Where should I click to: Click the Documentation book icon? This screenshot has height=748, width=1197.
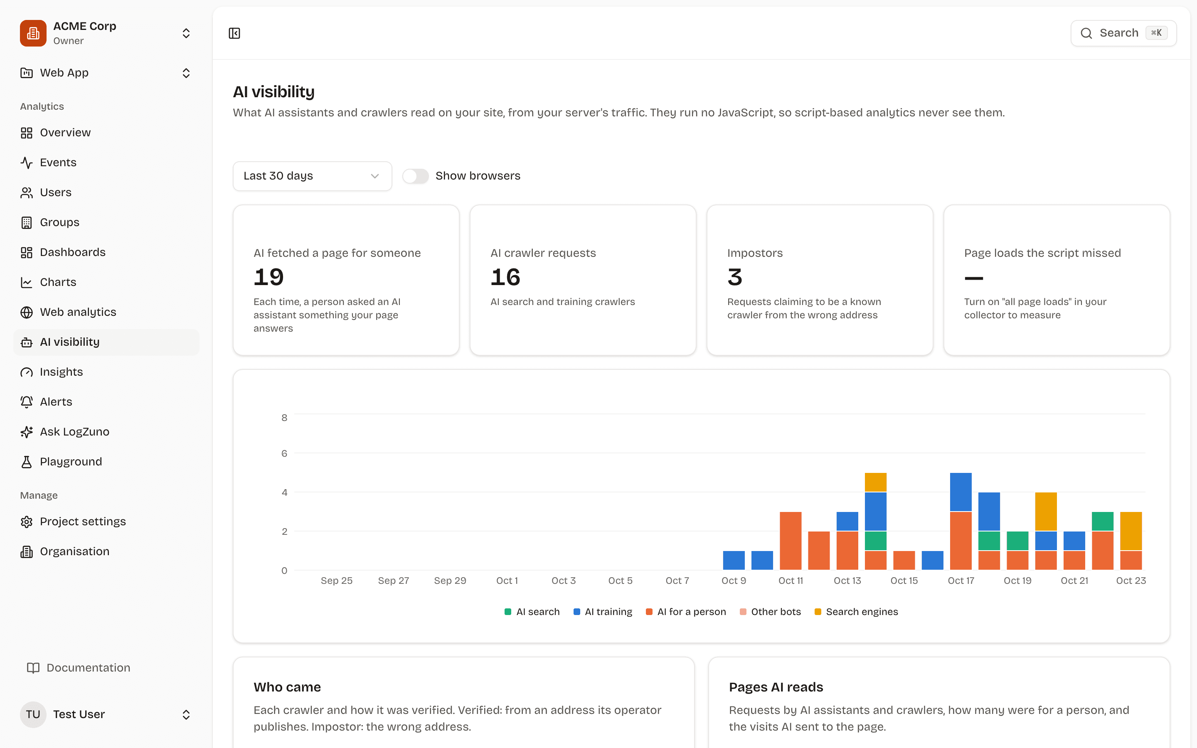coord(33,668)
